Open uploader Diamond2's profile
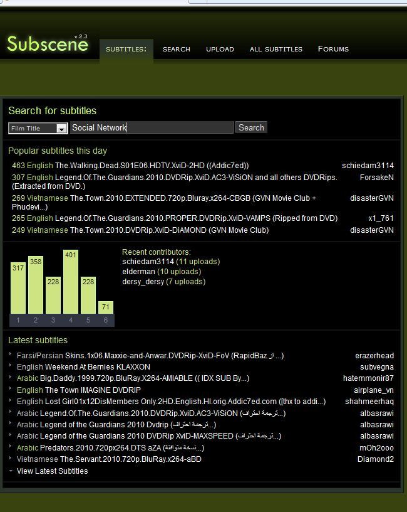 [x=376, y=459]
